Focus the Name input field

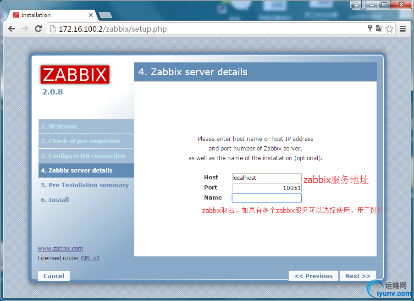[267, 198]
